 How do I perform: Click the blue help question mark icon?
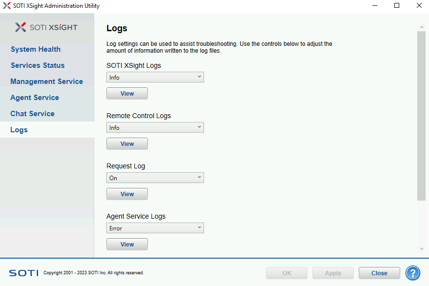[413, 273]
